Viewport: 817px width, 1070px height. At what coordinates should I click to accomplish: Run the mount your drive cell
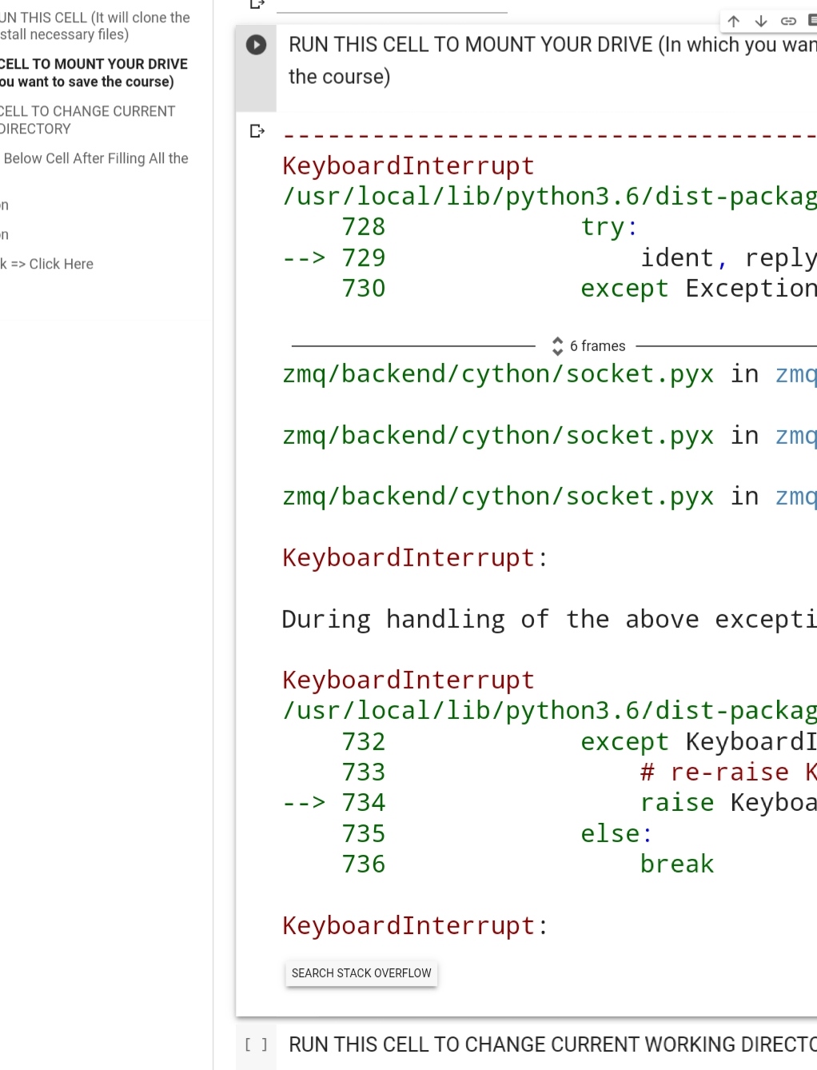click(256, 45)
